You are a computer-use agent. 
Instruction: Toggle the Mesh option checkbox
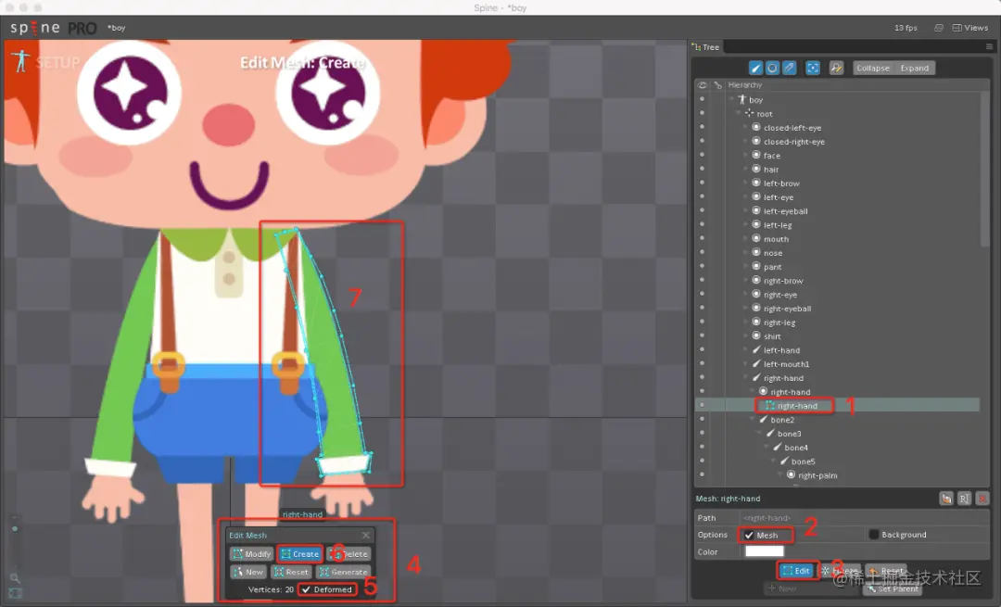(750, 535)
